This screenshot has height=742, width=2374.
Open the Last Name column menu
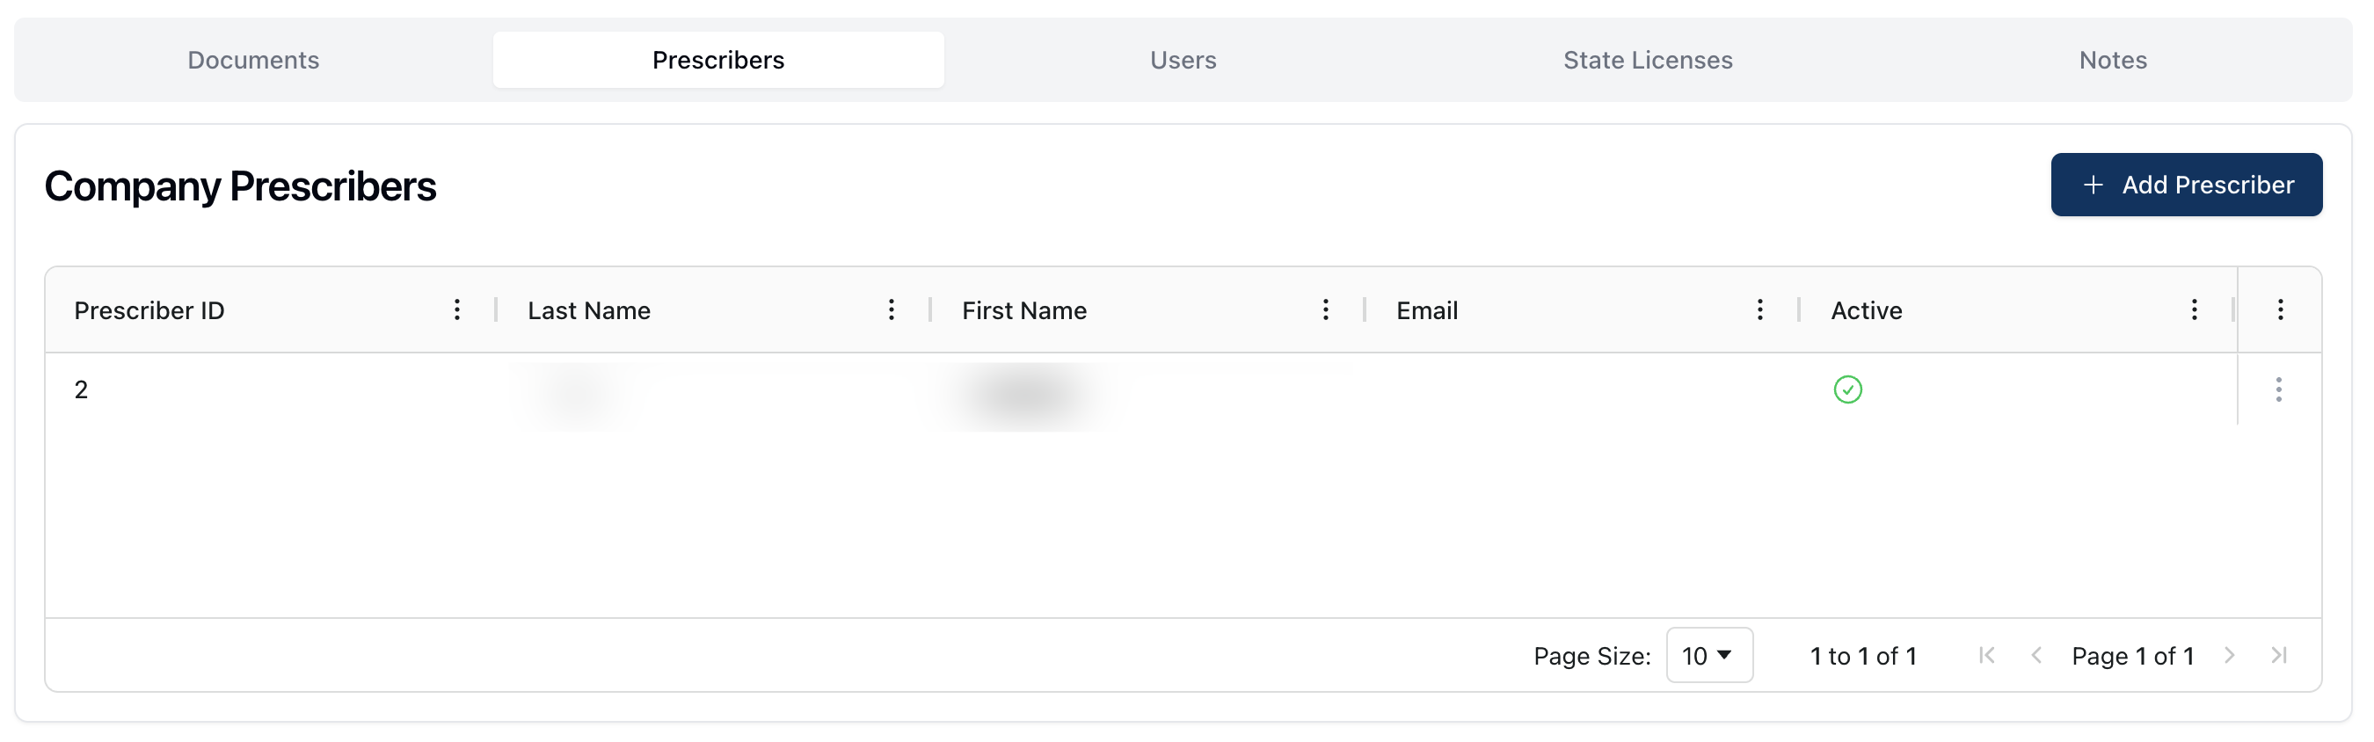point(890,309)
